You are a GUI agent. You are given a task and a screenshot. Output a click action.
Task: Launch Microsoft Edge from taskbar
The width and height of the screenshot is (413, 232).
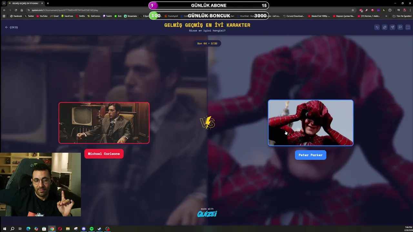pyautogui.click(x=28, y=229)
